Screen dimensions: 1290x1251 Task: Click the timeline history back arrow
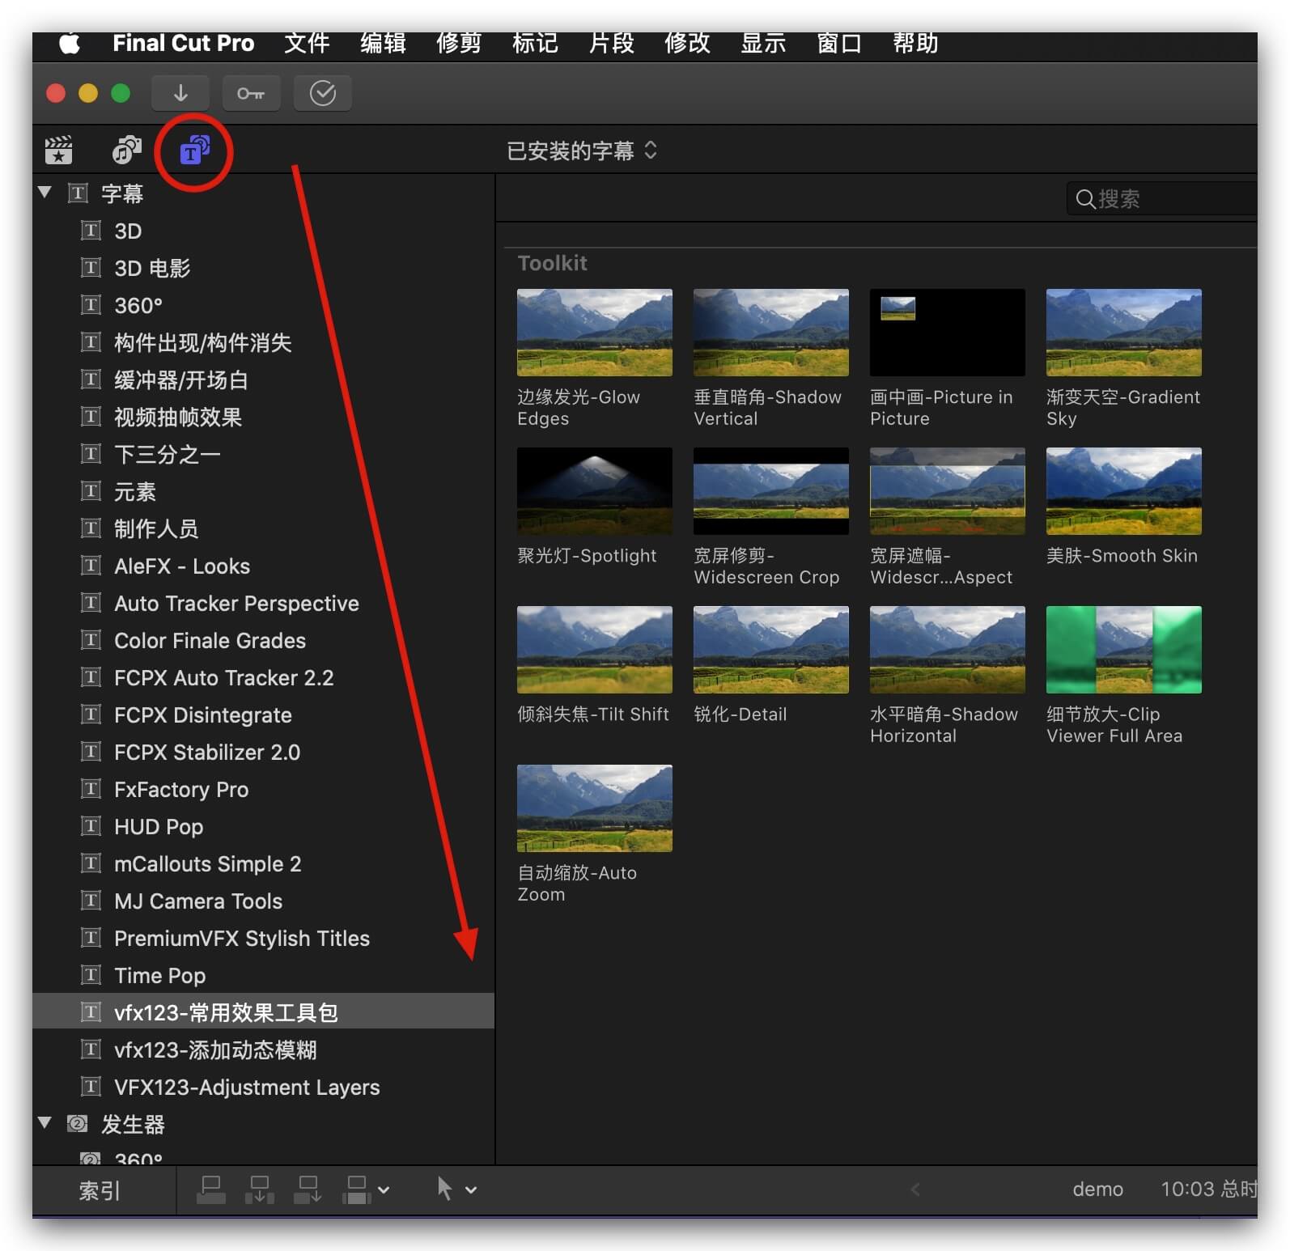(915, 1190)
